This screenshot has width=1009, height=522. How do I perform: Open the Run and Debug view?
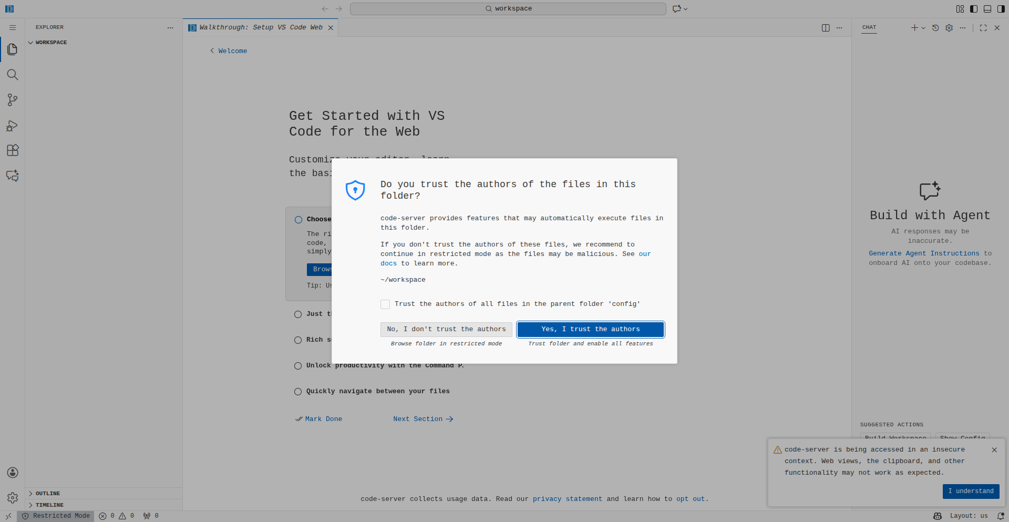point(13,126)
